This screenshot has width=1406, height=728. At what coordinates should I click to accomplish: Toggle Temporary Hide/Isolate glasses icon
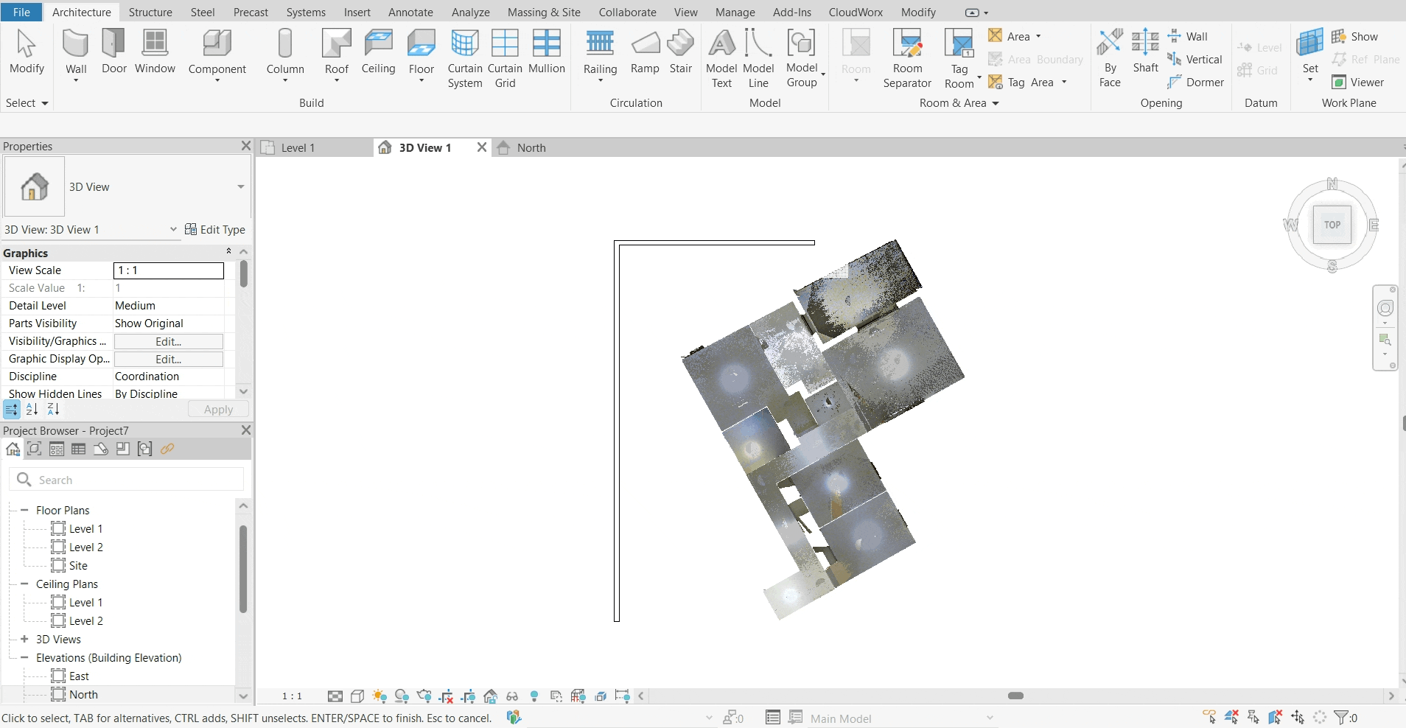(x=513, y=696)
